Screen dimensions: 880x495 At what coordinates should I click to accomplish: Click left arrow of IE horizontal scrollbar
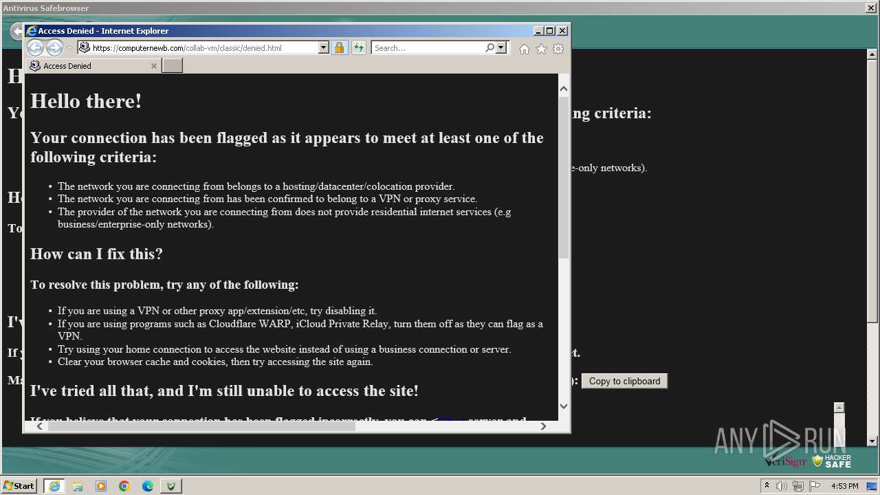[x=40, y=426]
